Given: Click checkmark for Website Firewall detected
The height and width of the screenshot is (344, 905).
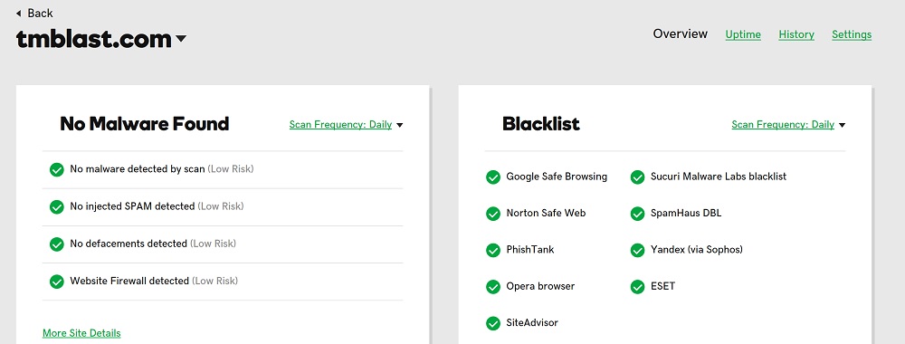Looking at the screenshot, I should click(56, 282).
